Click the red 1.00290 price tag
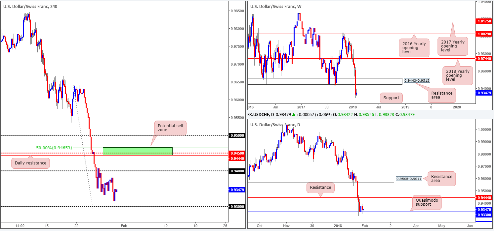The image size is (494, 231). tap(484, 34)
